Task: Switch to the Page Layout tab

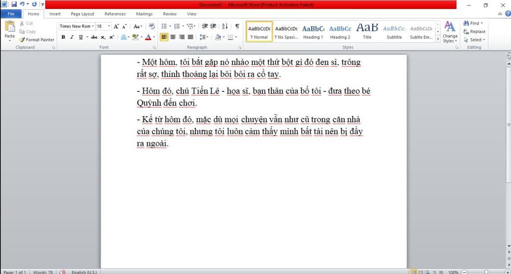Action: pyautogui.click(x=82, y=14)
